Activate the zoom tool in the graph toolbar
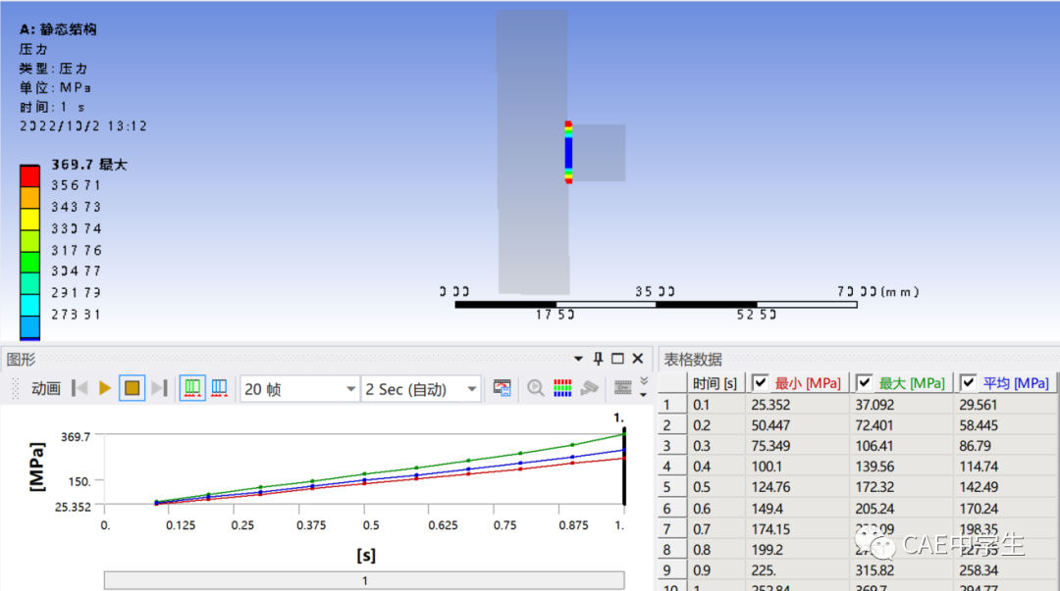Viewport: 1060px width, 591px height. (536, 388)
